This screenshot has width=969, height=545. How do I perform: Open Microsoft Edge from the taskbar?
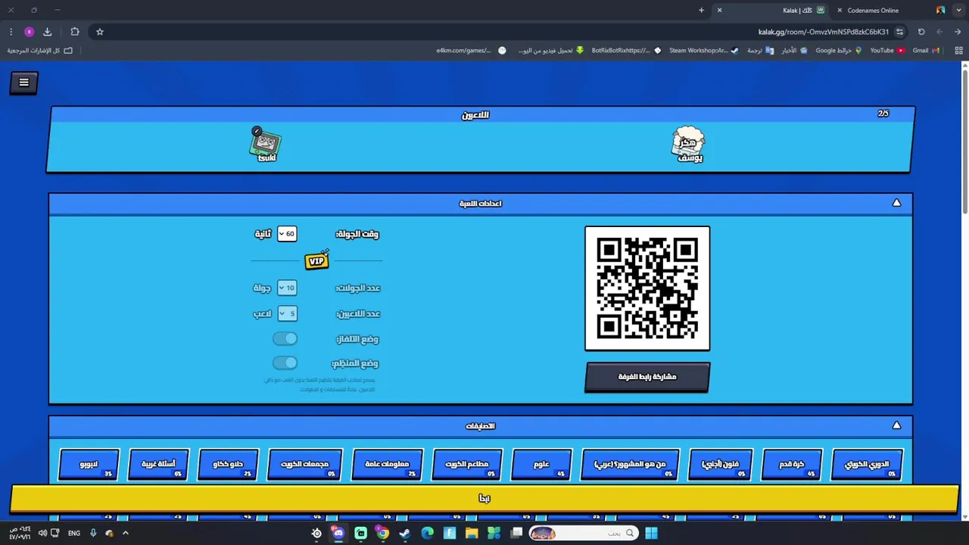click(x=427, y=533)
